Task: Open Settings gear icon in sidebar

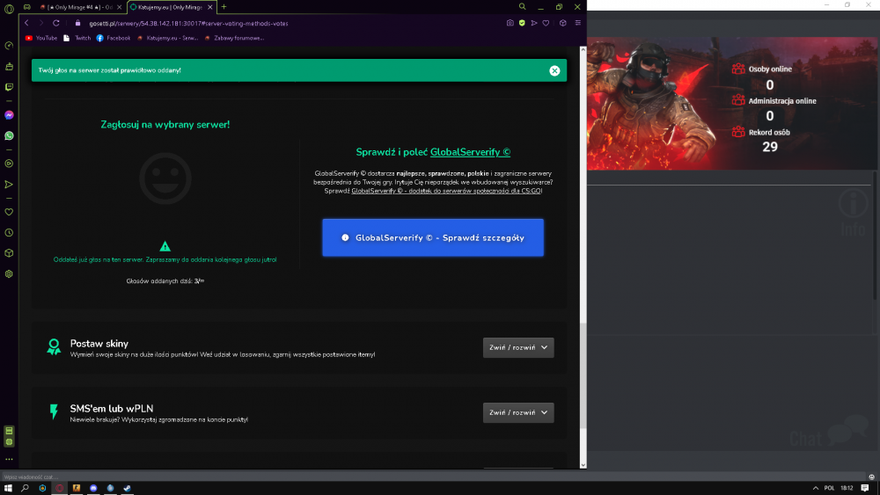Action: [9, 274]
